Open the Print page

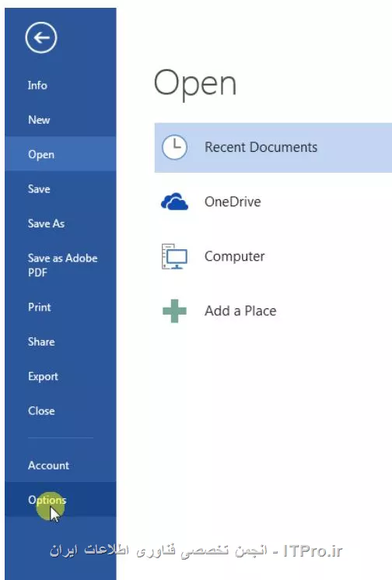pyautogui.click(x=61, y=307)
